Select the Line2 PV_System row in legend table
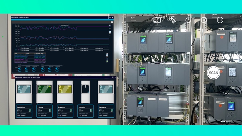 pos(30,63)
